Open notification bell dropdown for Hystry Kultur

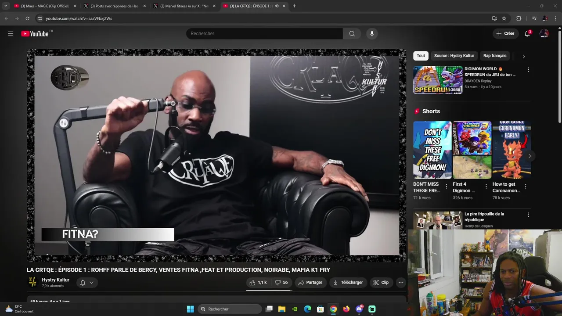[x=87, y=283]
